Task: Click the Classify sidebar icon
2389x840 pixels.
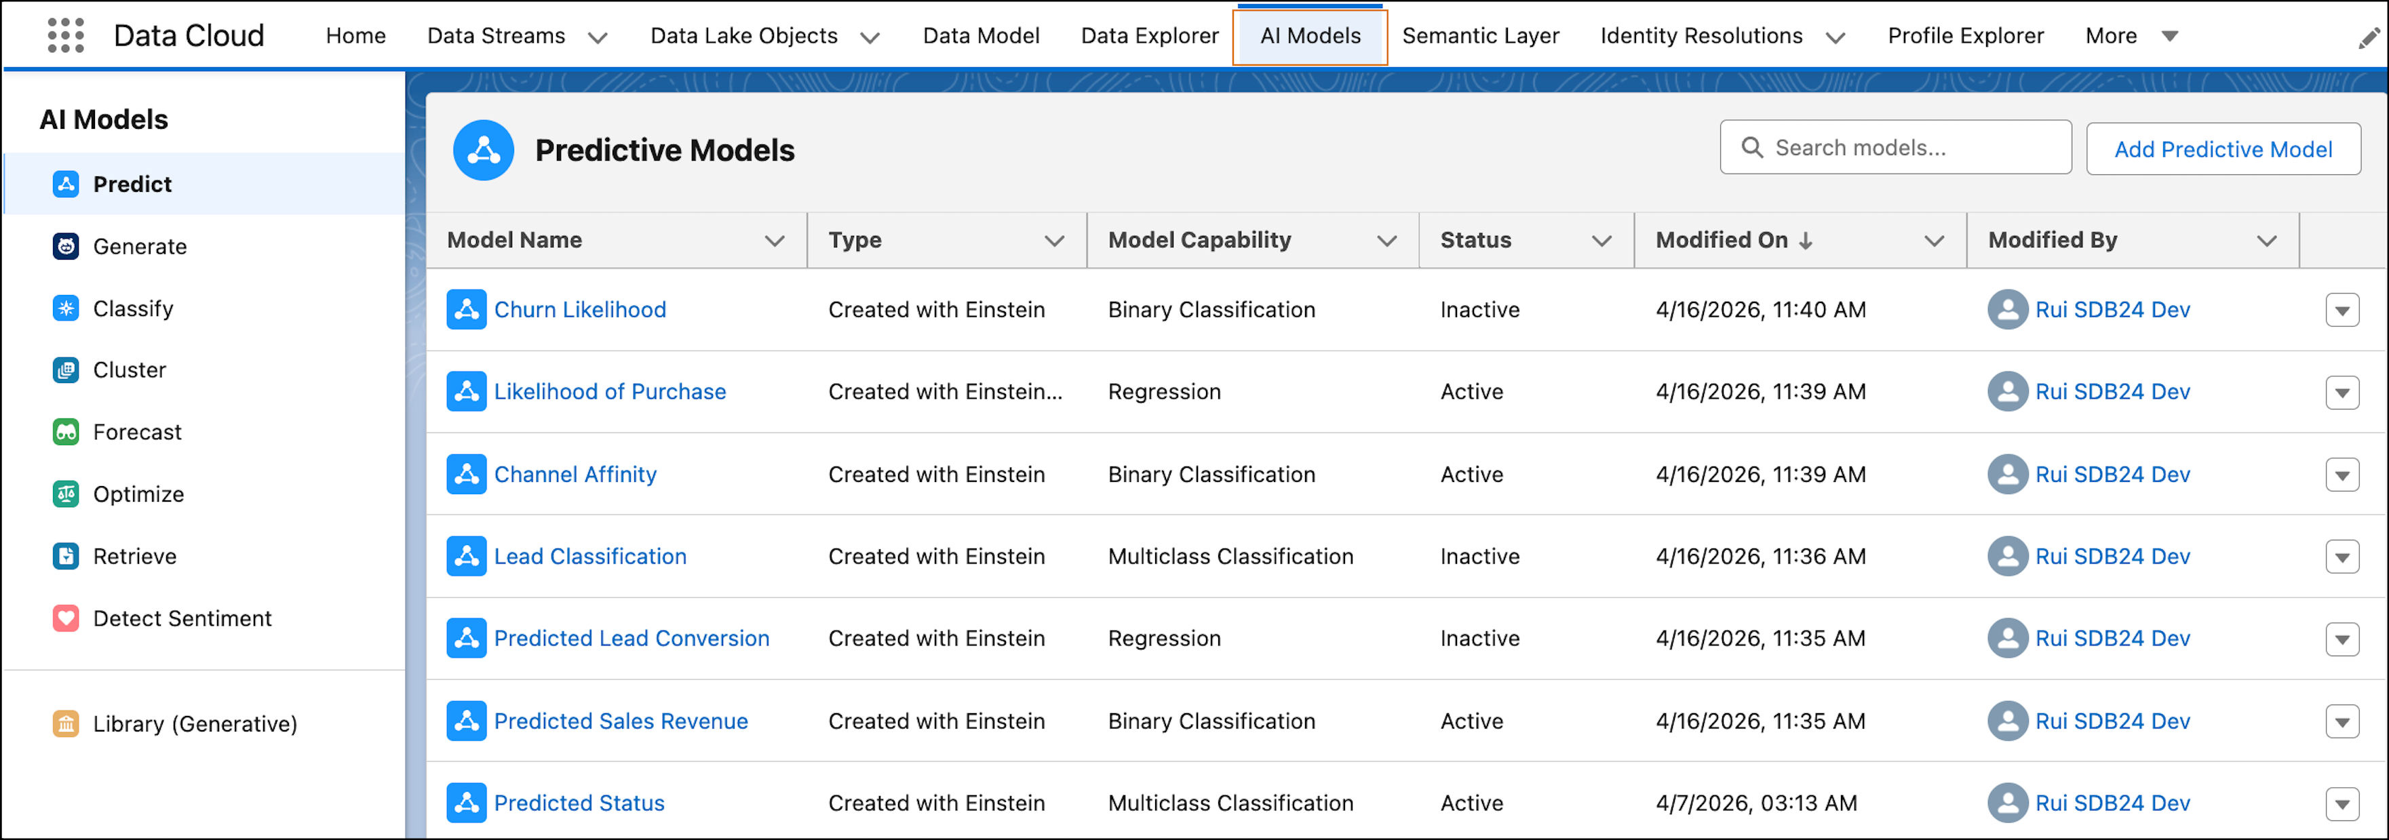Action: point(66,308)
